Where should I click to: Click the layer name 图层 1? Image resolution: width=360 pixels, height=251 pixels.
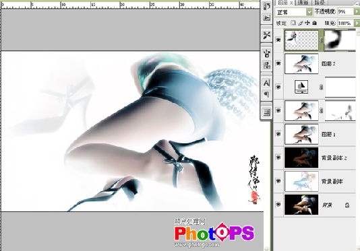pyautogui.click(x=328, y=135)
